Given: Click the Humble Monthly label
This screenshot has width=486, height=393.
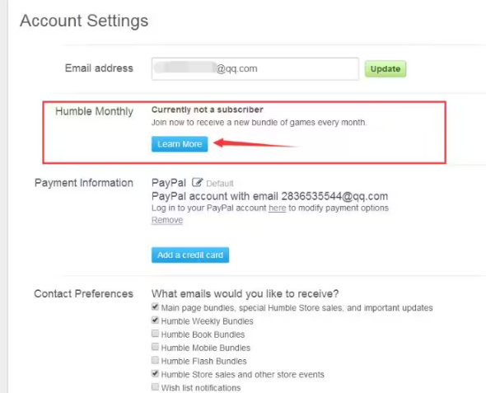Looking at the screenshot, I should point(94,111).
